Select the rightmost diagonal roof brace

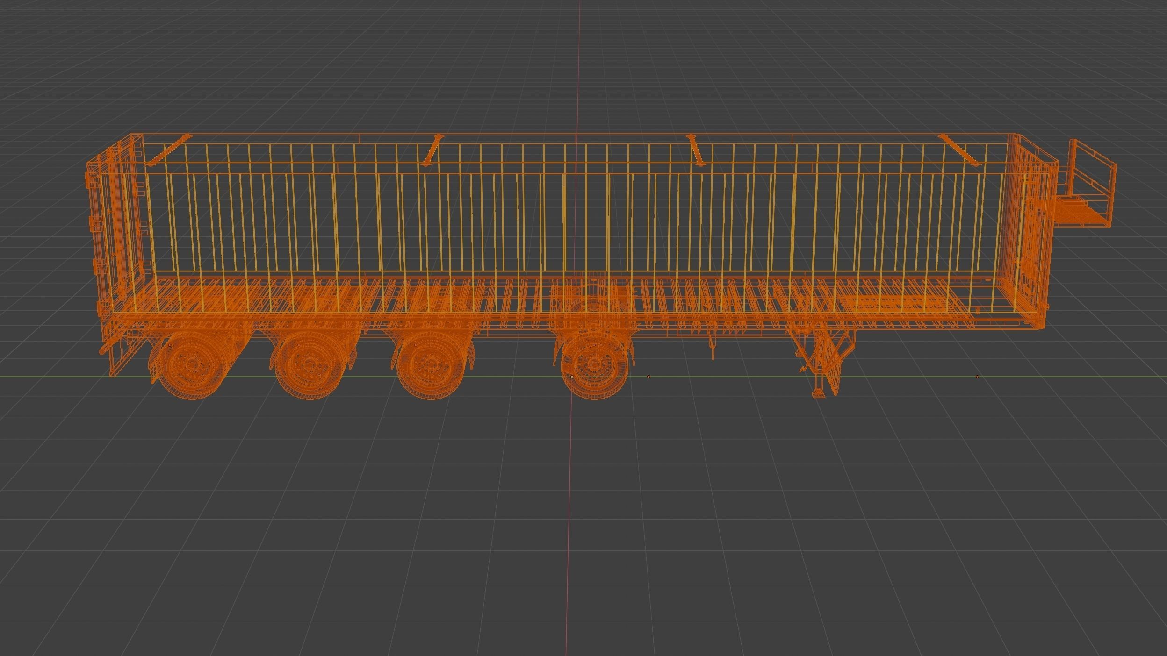[959, 150]
